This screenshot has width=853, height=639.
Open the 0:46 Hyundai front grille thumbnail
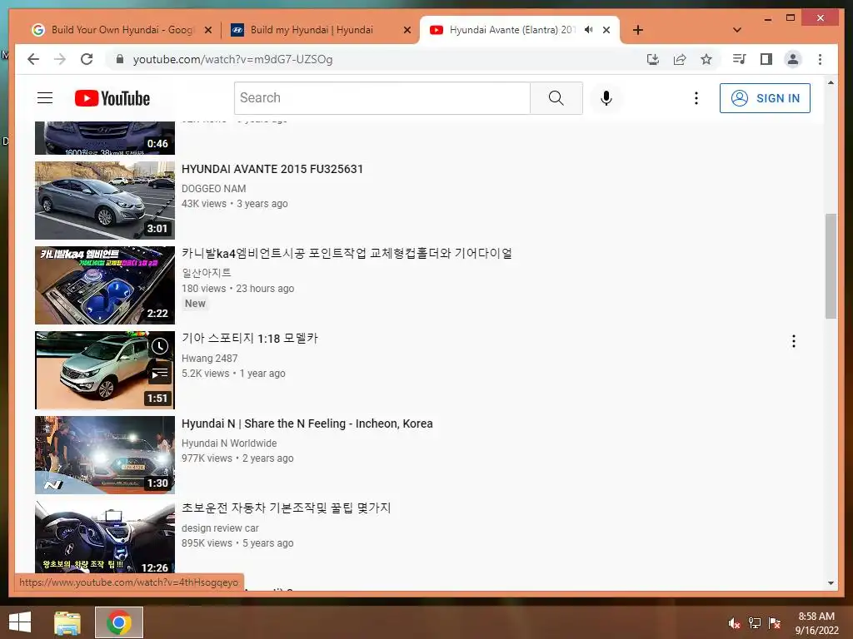[105, 139]
